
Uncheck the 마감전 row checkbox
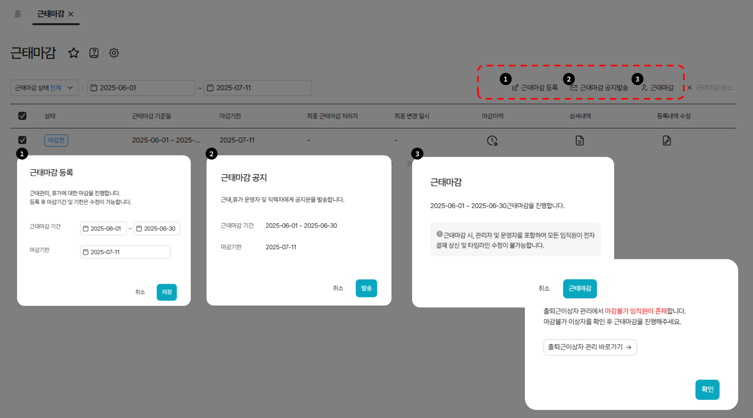[22, 140]
